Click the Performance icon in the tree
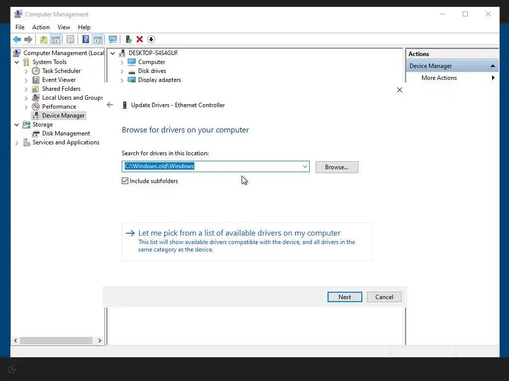509x381 pixels. [36, 107]
